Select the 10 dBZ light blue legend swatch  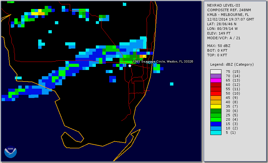click(216, 128)
